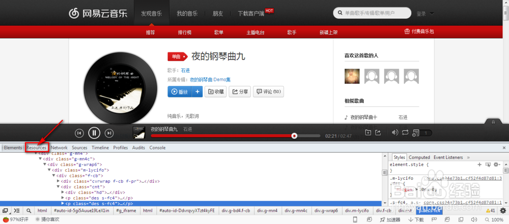Open 付费音乐包 gift link
Image resolution: width=509 pixels, height=224 pixels.
[x=419, y=31]
